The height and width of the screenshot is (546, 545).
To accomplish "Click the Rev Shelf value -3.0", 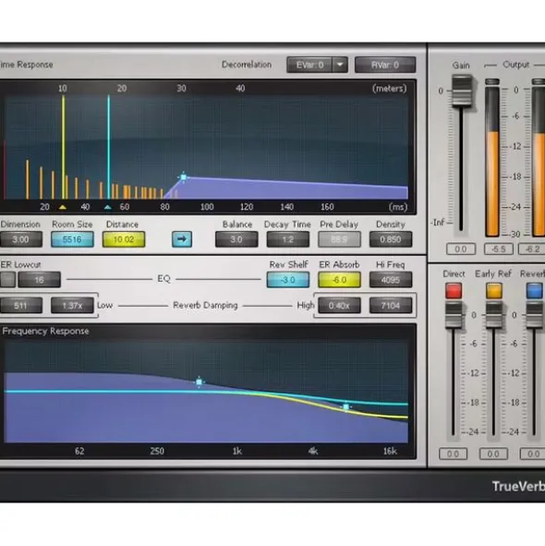I will tap(287, 280).
